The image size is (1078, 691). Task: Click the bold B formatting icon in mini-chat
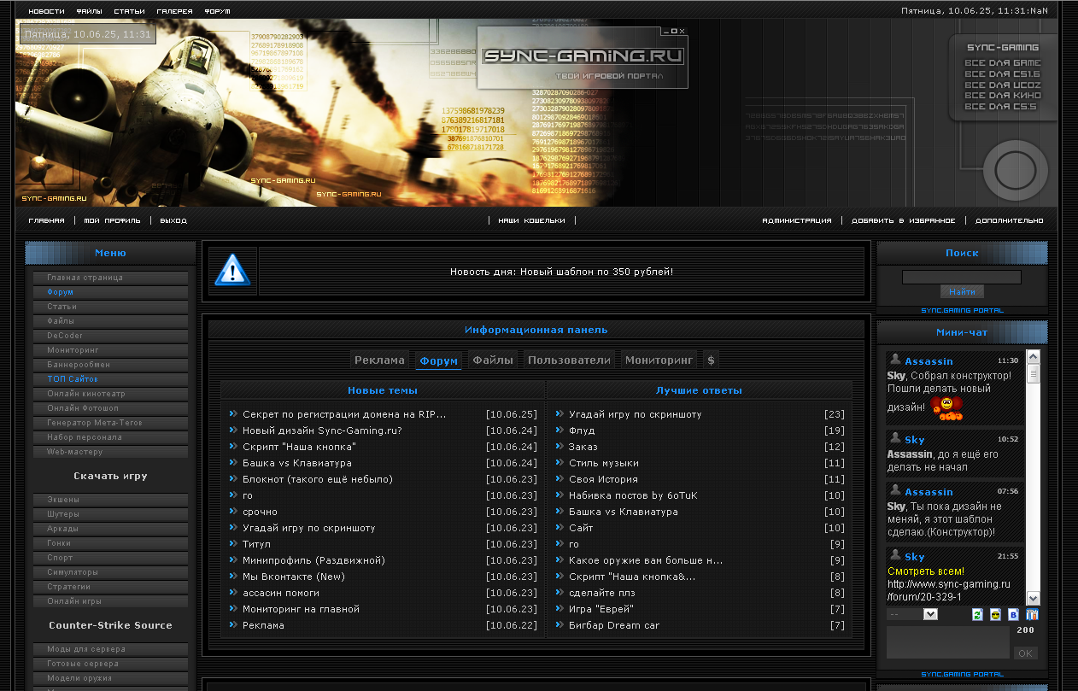(1013, 615)
